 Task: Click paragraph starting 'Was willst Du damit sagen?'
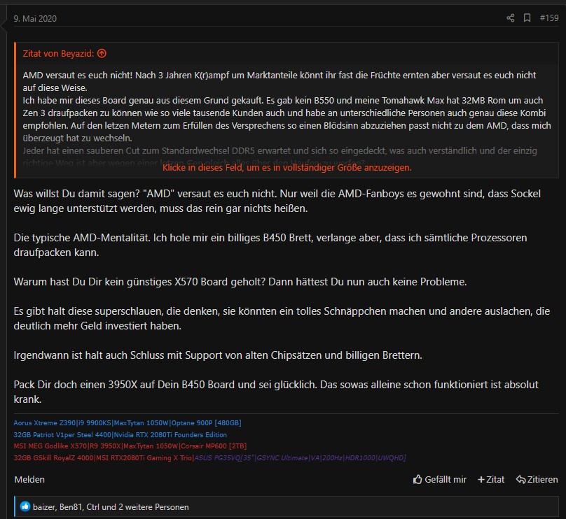point(277,201)
